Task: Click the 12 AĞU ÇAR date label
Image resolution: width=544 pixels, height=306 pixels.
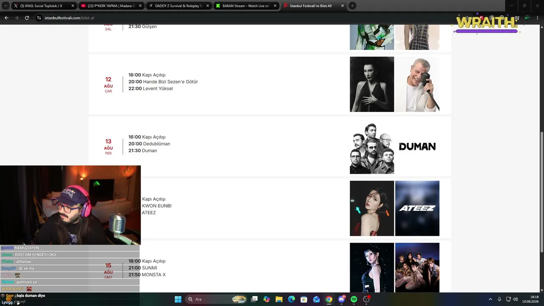Action: 108,85
